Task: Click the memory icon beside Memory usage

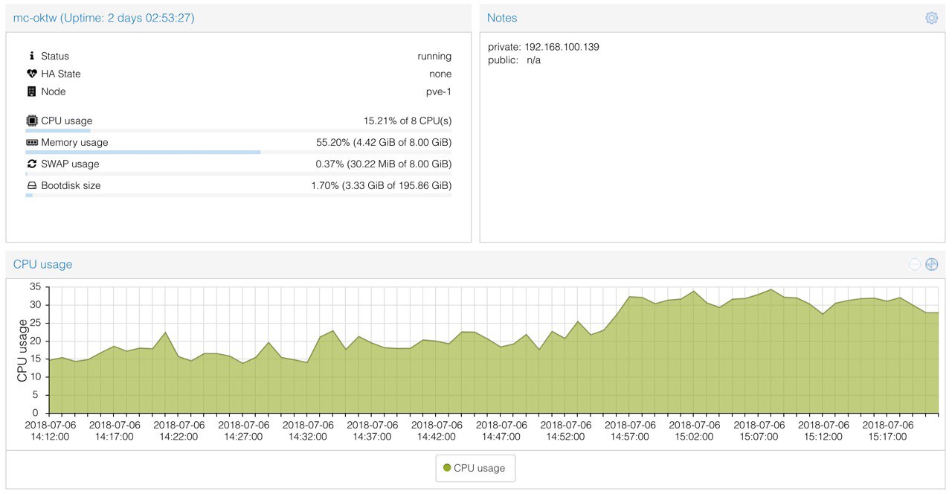Action: tap(31, 142)
